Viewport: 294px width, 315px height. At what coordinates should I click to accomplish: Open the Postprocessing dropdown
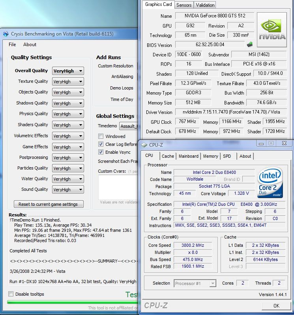tap(68, 158)
